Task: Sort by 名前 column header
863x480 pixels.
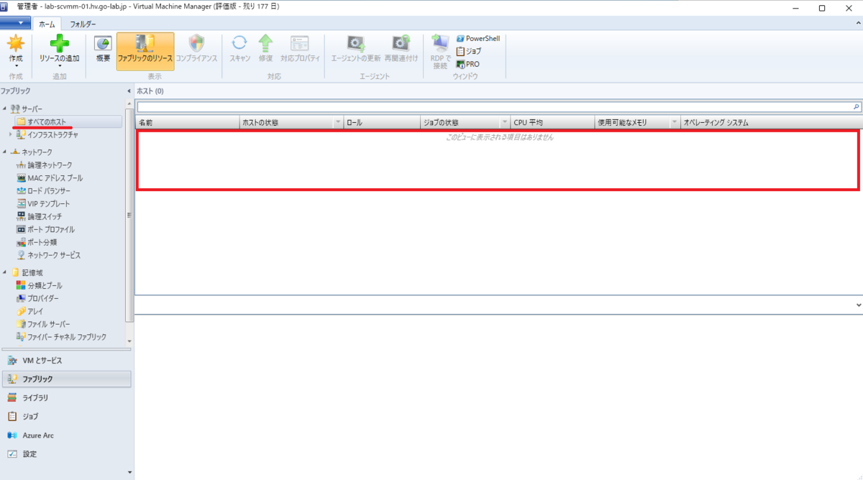Action: [187, 123]
